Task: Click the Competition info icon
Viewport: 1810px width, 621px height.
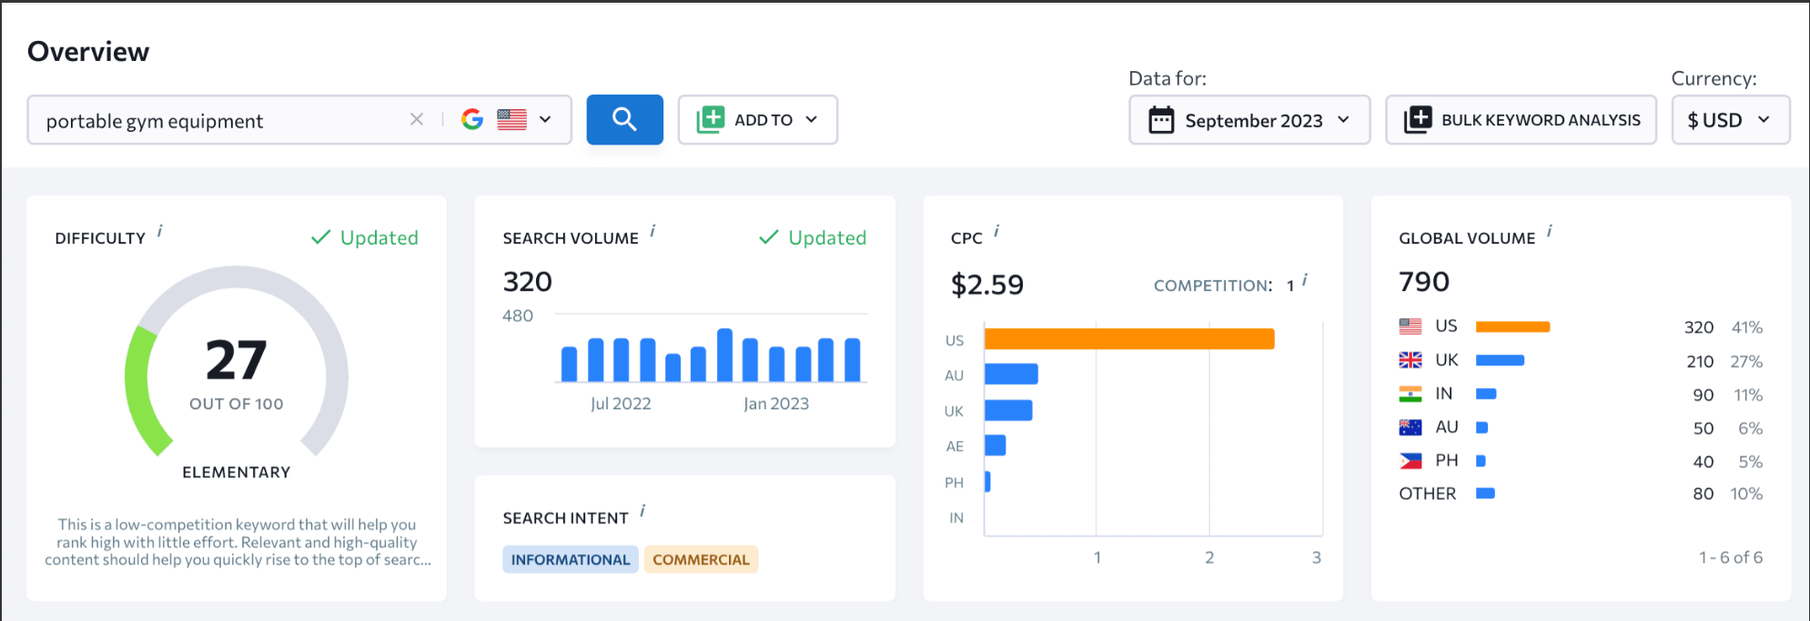Action: coord(1305,280)
